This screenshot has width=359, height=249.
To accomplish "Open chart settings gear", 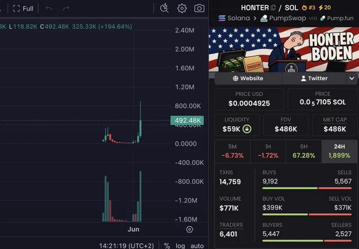I will pos(182,8).
